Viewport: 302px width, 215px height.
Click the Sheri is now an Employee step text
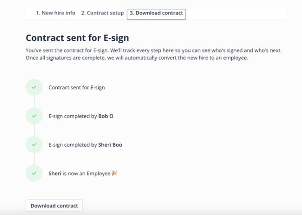(x=79, y=173)
